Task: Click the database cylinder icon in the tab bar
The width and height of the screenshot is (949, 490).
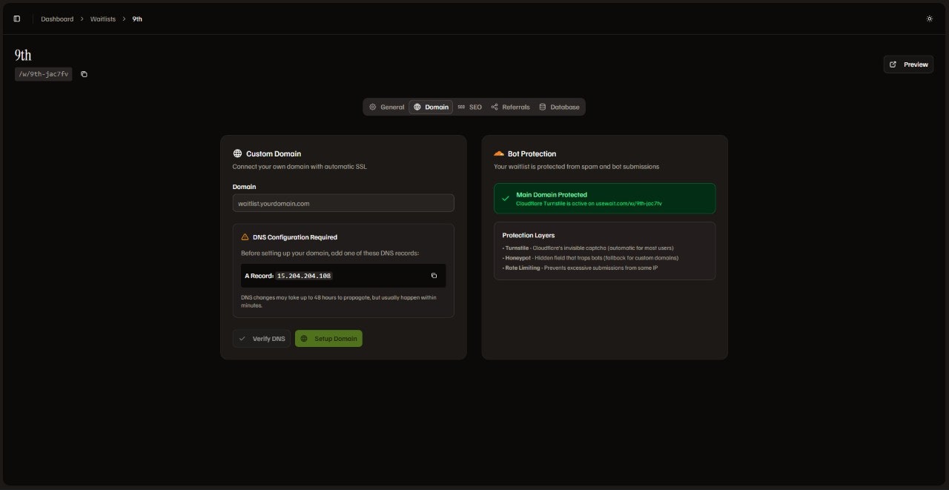Action: pyautogui.click(x=543, y=107)
